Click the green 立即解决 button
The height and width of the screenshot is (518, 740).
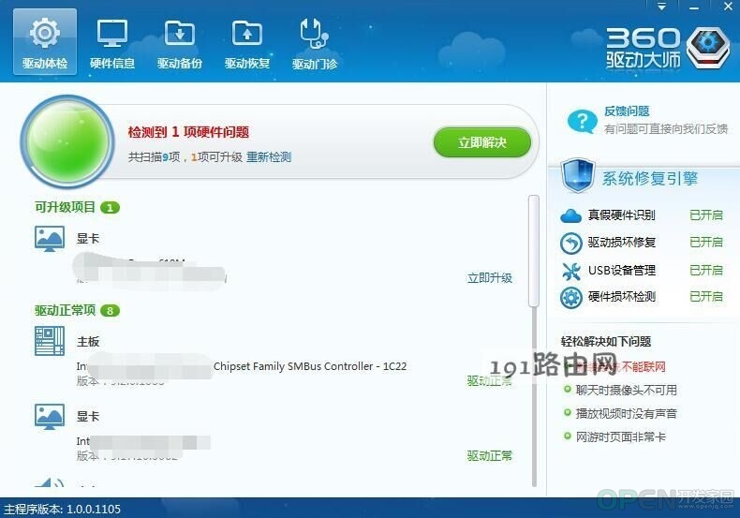482,142
